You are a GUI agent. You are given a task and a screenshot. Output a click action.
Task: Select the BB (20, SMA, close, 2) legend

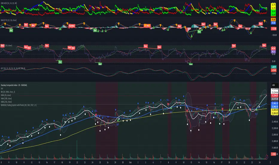[x=8, y=92]
